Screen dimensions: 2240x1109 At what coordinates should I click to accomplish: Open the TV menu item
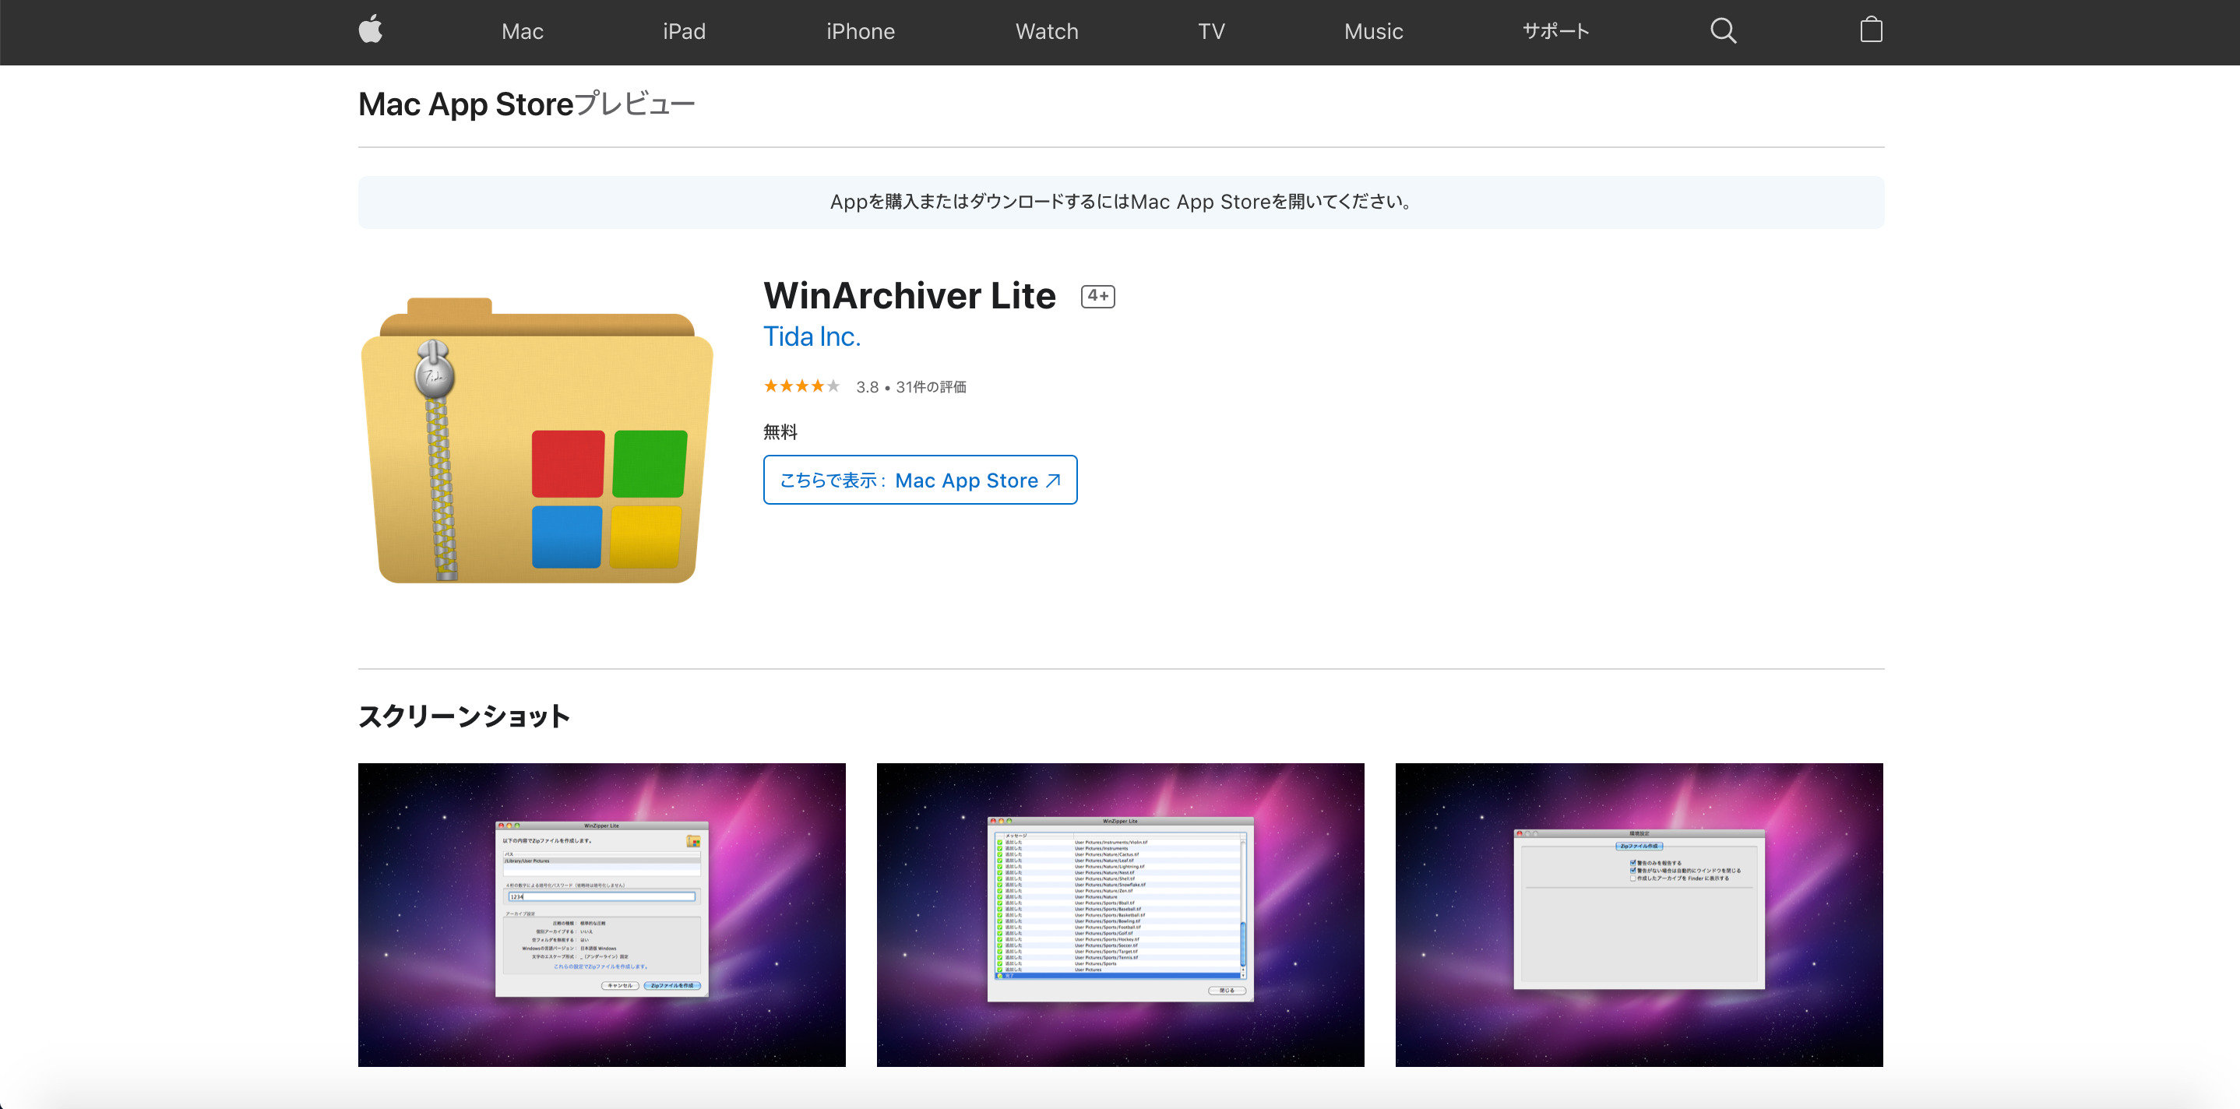point(1210,31)
